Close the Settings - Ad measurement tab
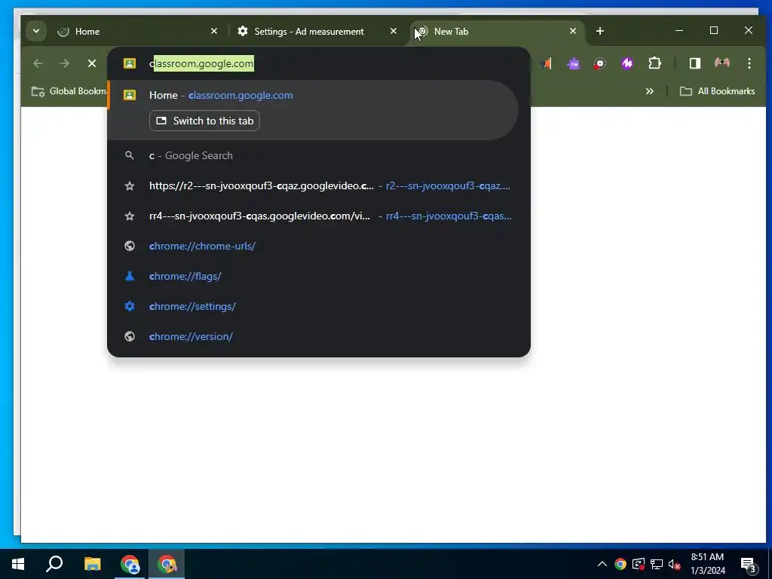 (394, 31)
